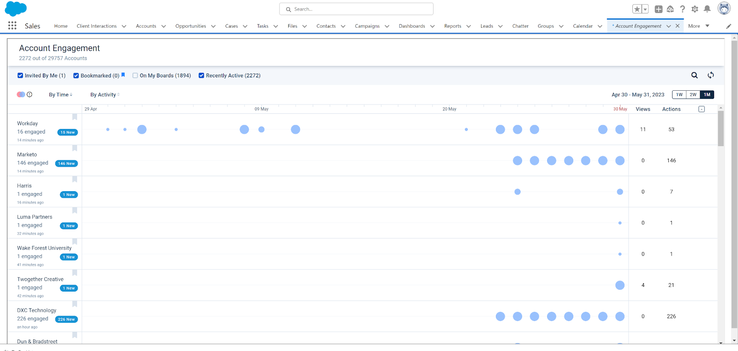This screenshot has width=738, height=351.
Task: Click the 146 New badge for Marketo
Action: (x=66, y=164)
